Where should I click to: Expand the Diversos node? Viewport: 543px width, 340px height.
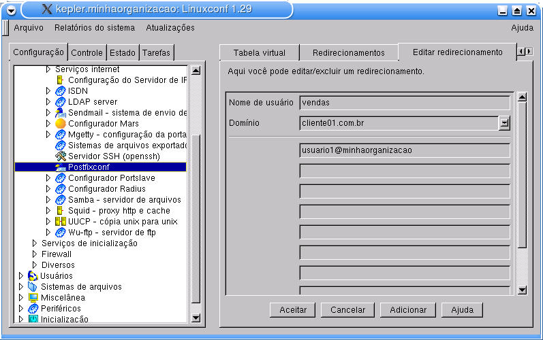(x=34, y=265)
